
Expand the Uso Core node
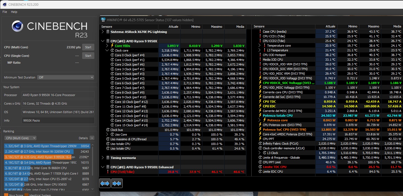pos(107,135)
